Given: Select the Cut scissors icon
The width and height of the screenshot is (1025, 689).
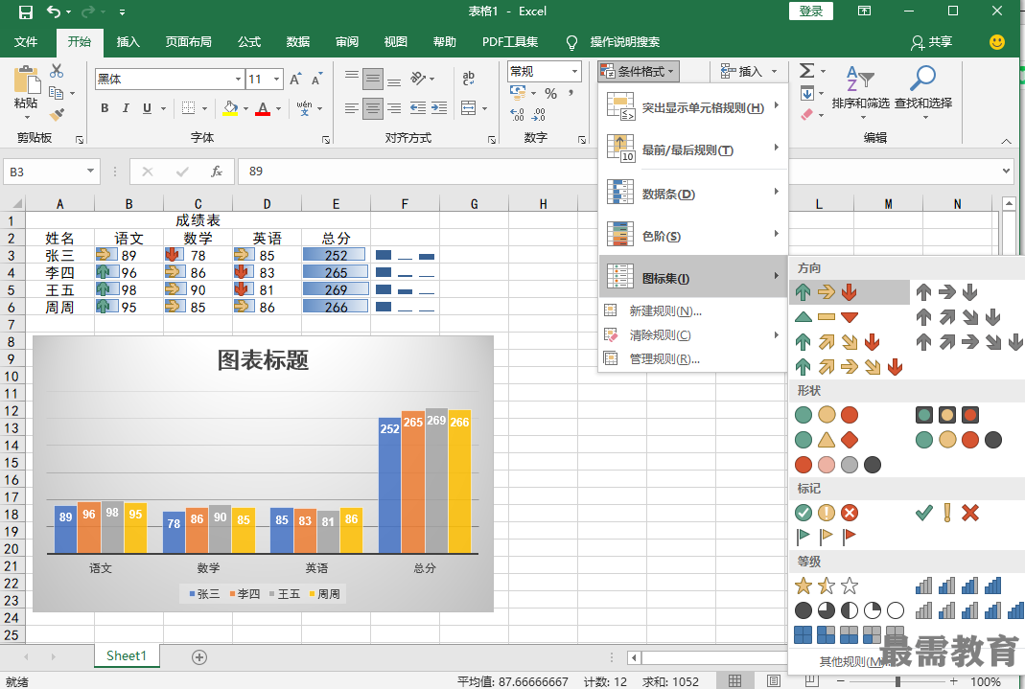Looking at the screenshot, I should (x=57, y=71).
